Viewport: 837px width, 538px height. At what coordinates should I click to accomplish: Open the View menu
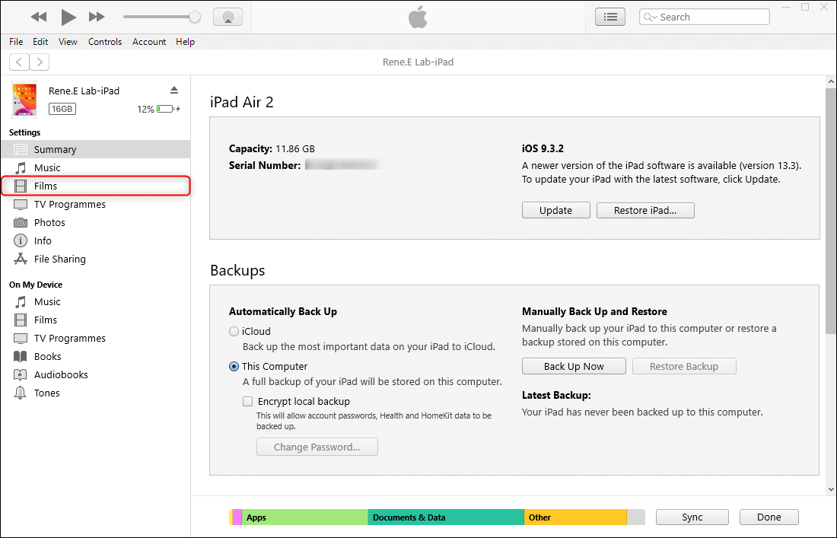tap(68, 42)
